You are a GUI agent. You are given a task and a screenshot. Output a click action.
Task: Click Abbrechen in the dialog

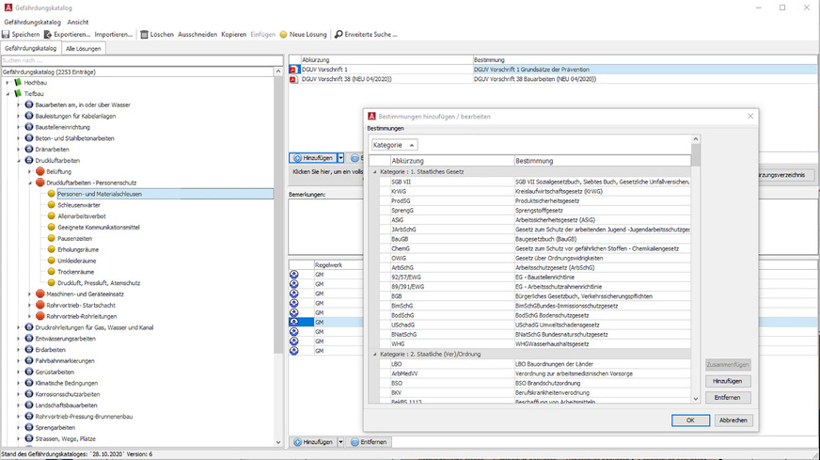point(733,420)
